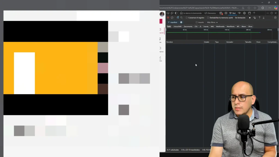The width and height of the screenshot is (279, 157).
Task: Switch to the Elementos tab
Action: coord(210,13)
